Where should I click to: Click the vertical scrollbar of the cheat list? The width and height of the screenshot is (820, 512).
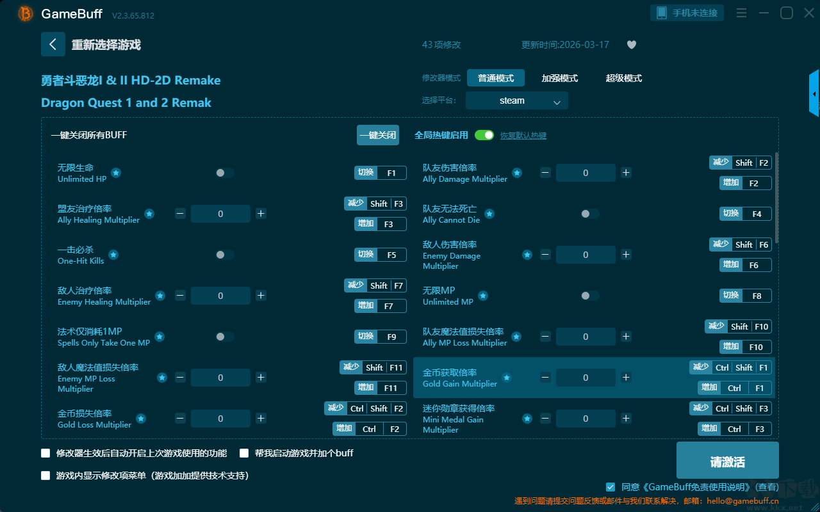click(x=777, y=198)
